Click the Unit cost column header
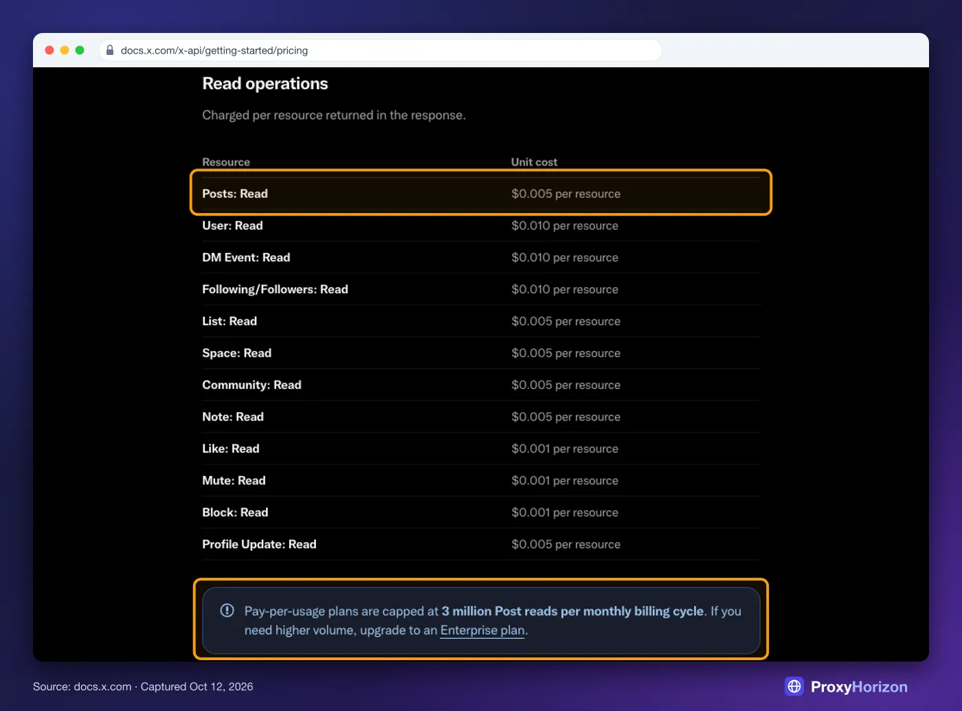The image size is (962, 711). [534, 162]
